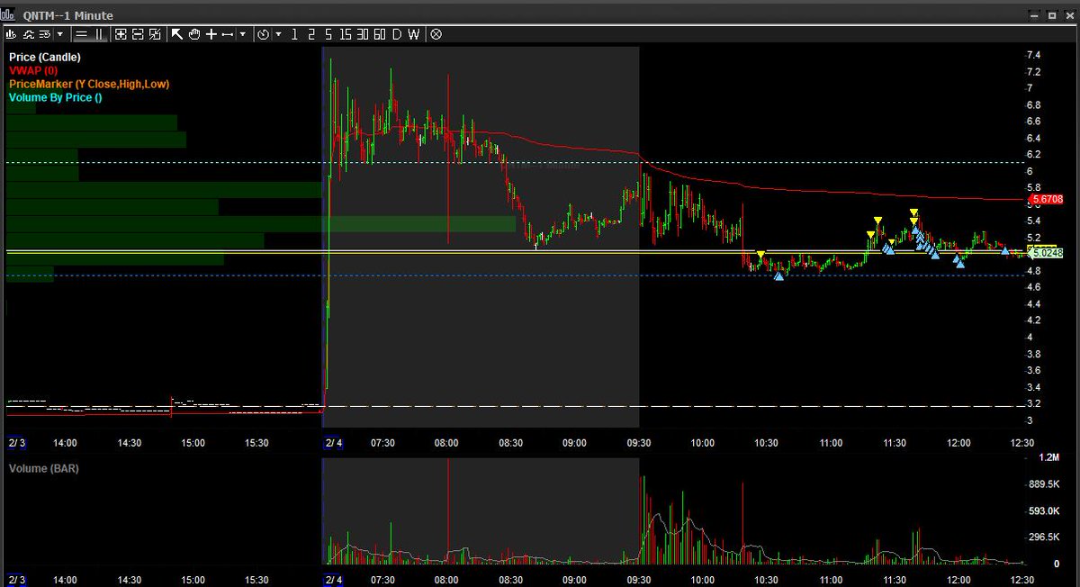Switch chart to Weekly (W) interval
Viewport: 1080px width, 587px height.
413,34
